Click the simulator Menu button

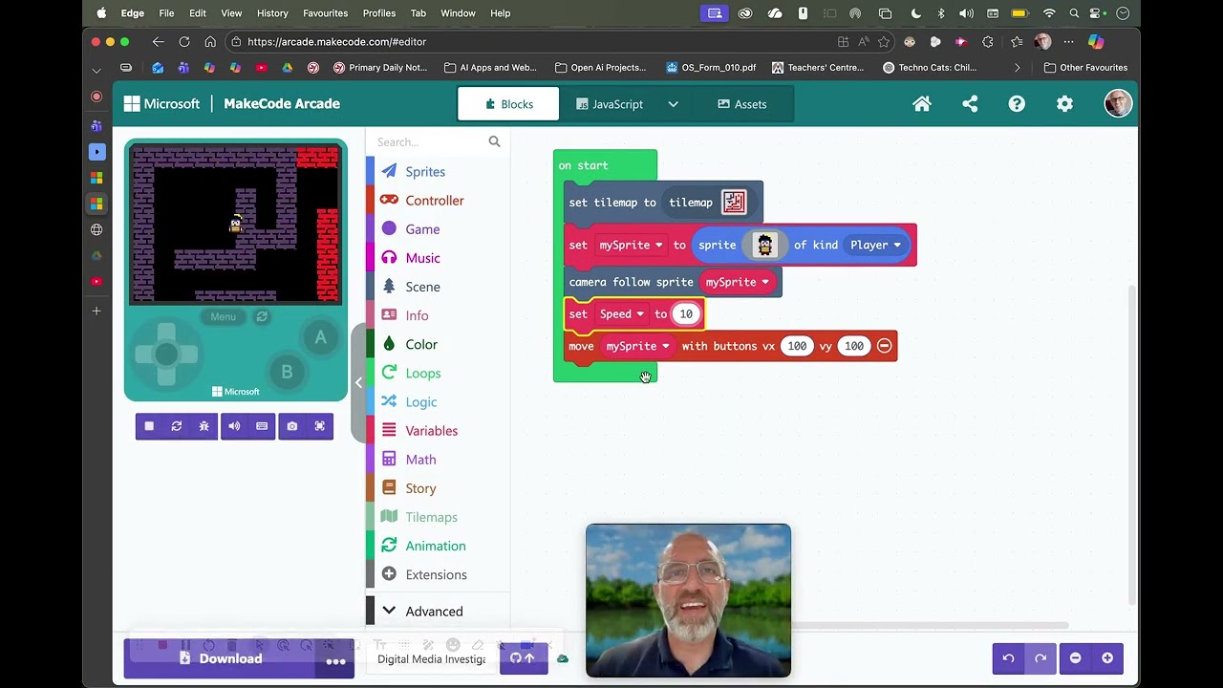[223, 316]
